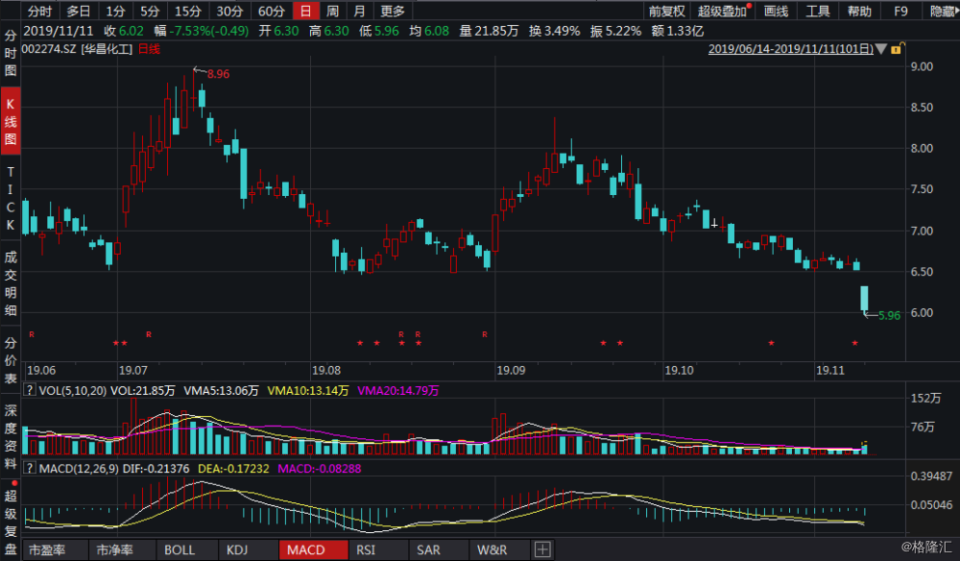This screenshot has height=561, width=960.
Task: Click the 9.00 price axis label
Action: coord(922,66)
